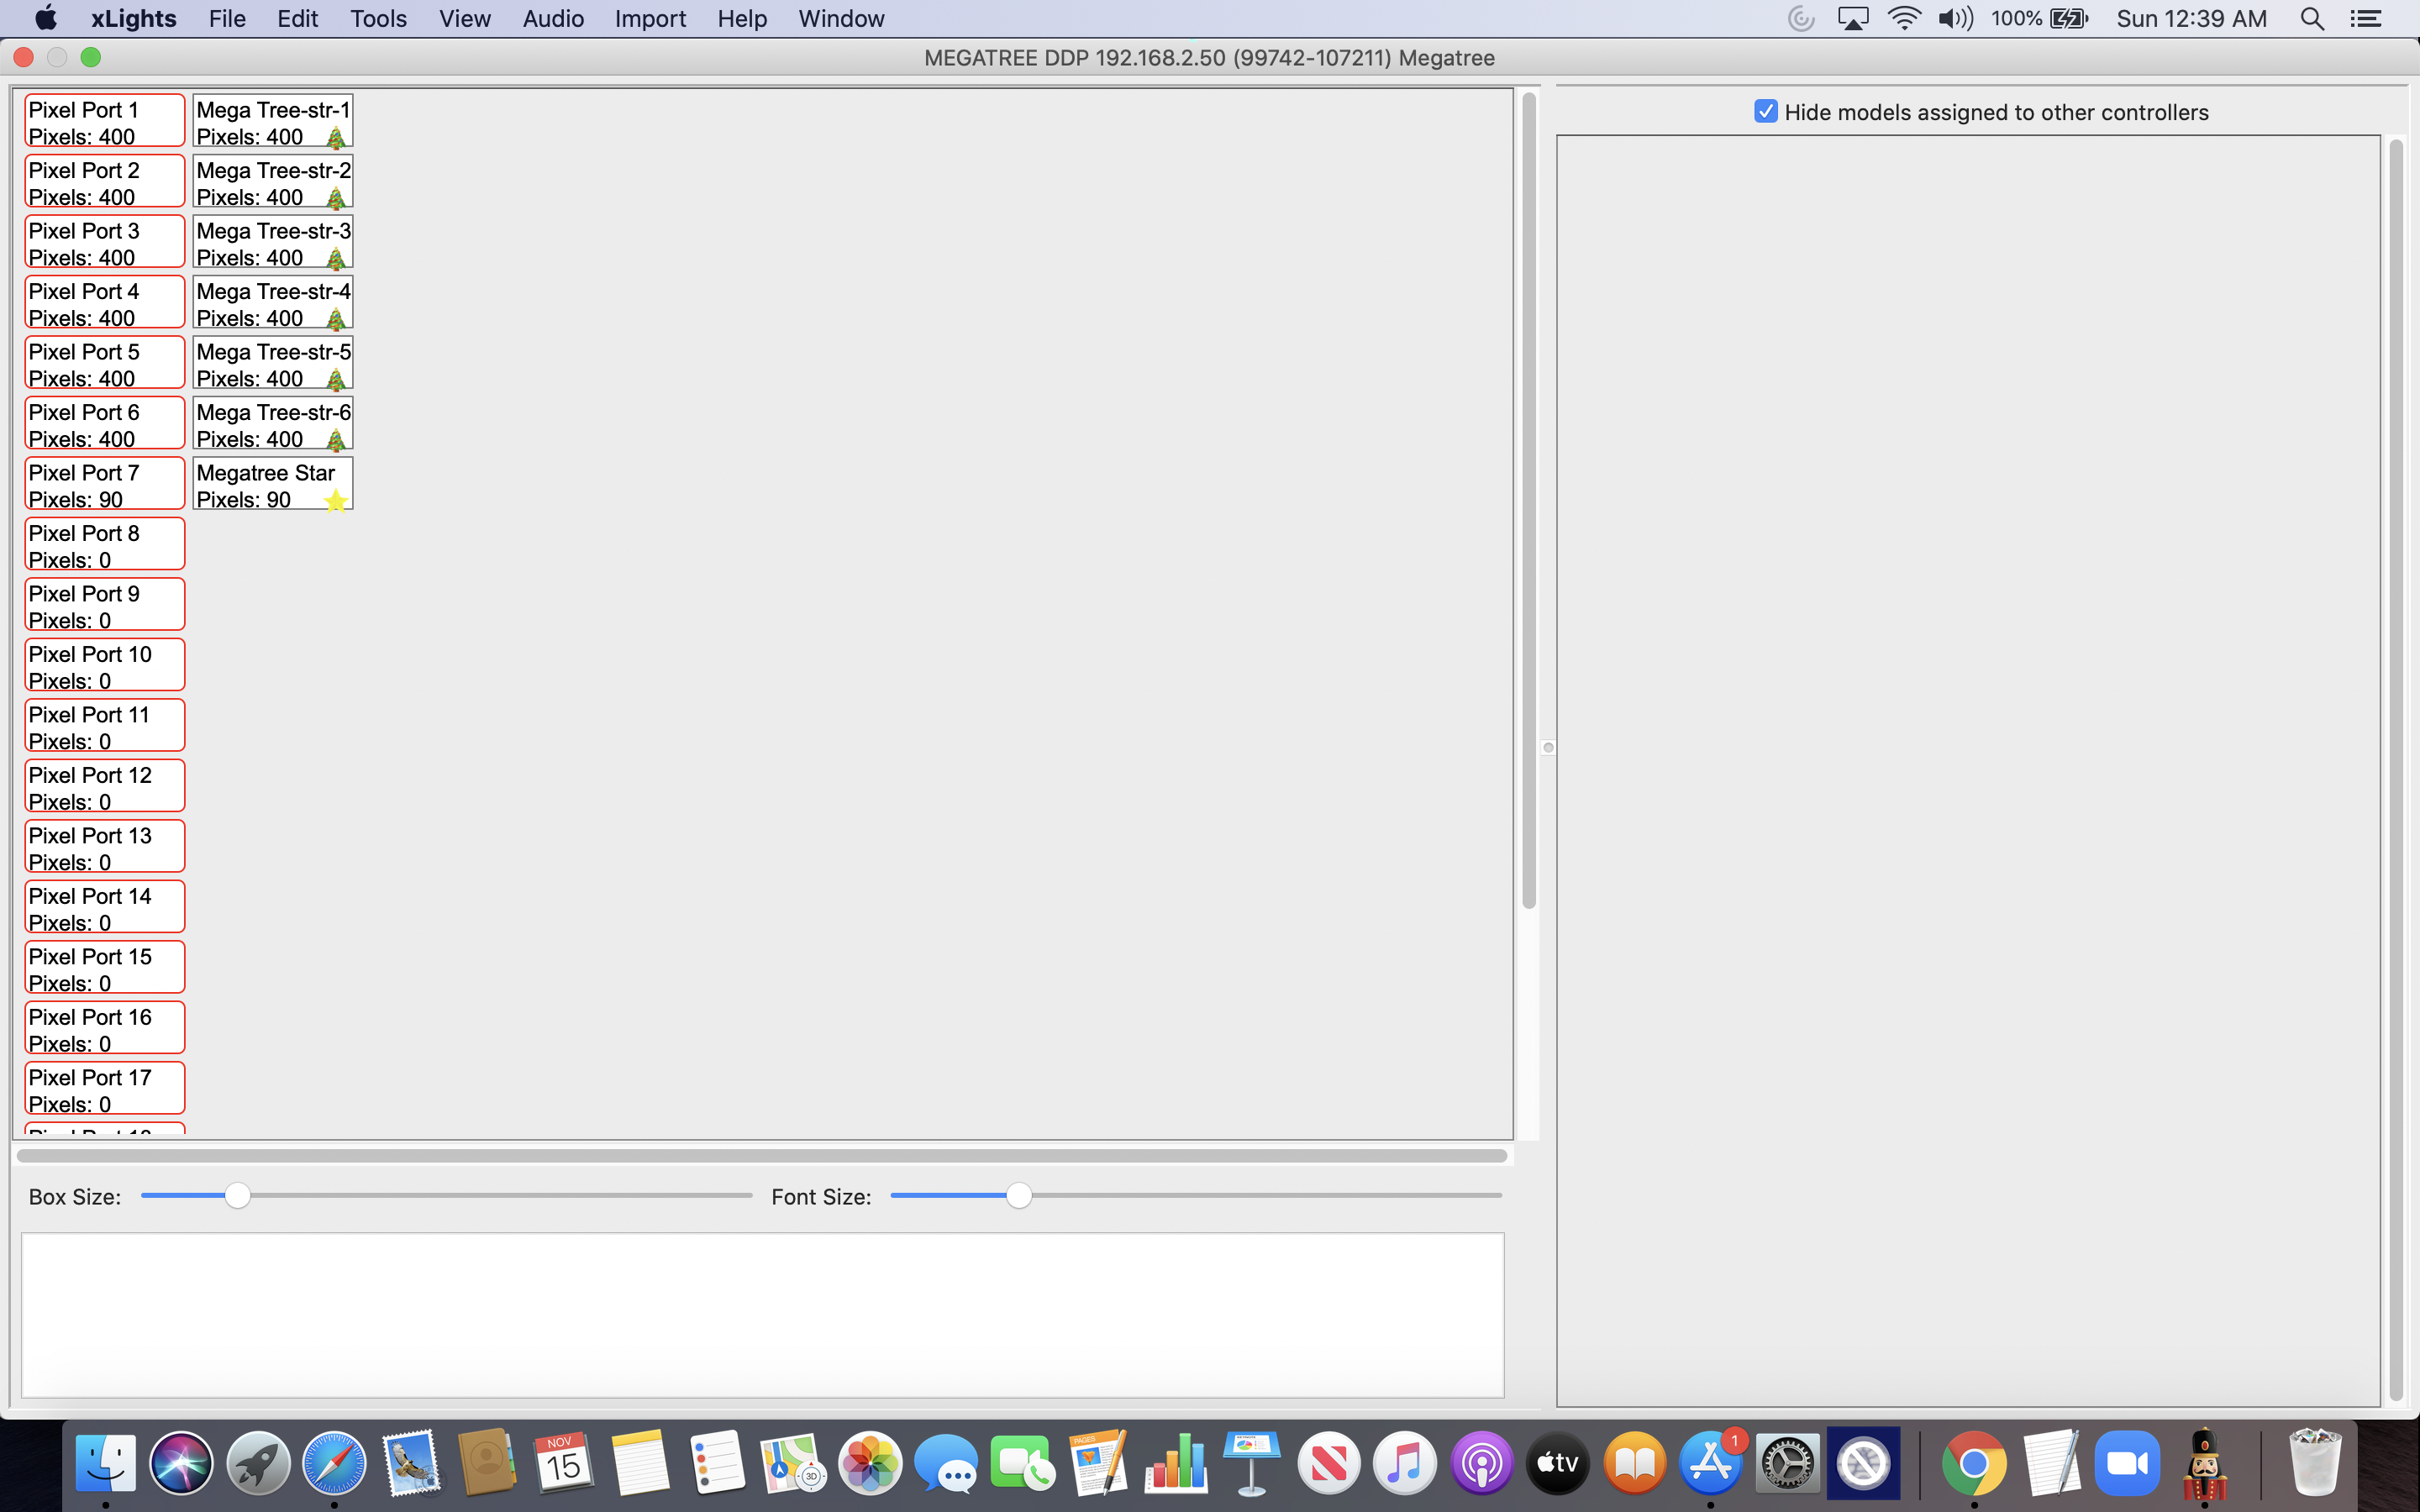Viewport: 2420px width, 1512px height.
Task: Open the File menu
Action: click(227, 19)
